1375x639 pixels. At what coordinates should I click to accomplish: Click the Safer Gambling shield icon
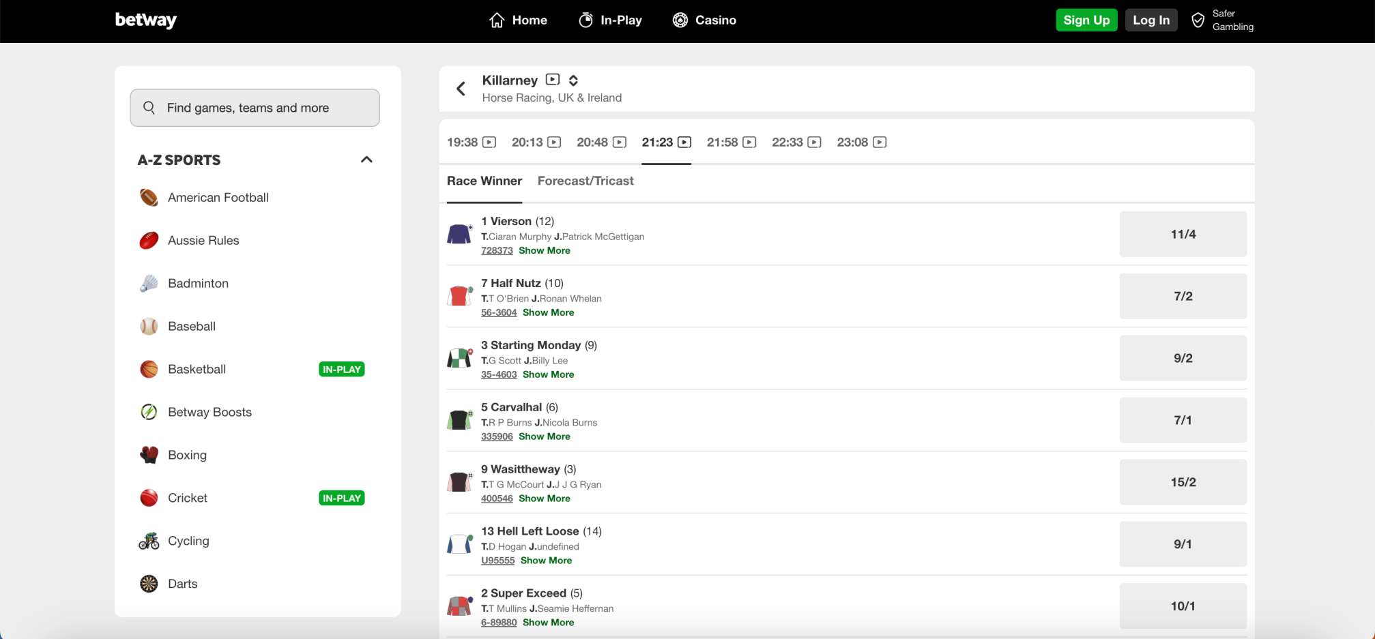(x=1198, y=20)
